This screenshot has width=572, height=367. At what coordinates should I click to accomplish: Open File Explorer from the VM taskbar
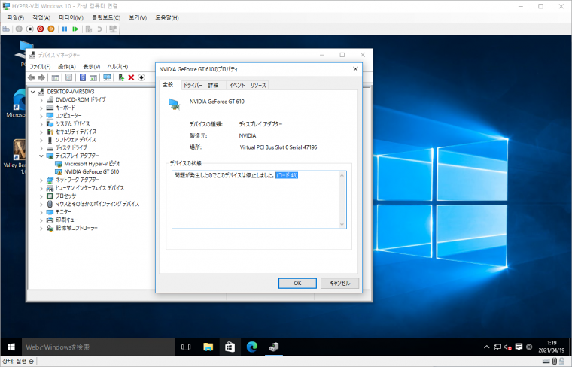(x=208, y=347)
